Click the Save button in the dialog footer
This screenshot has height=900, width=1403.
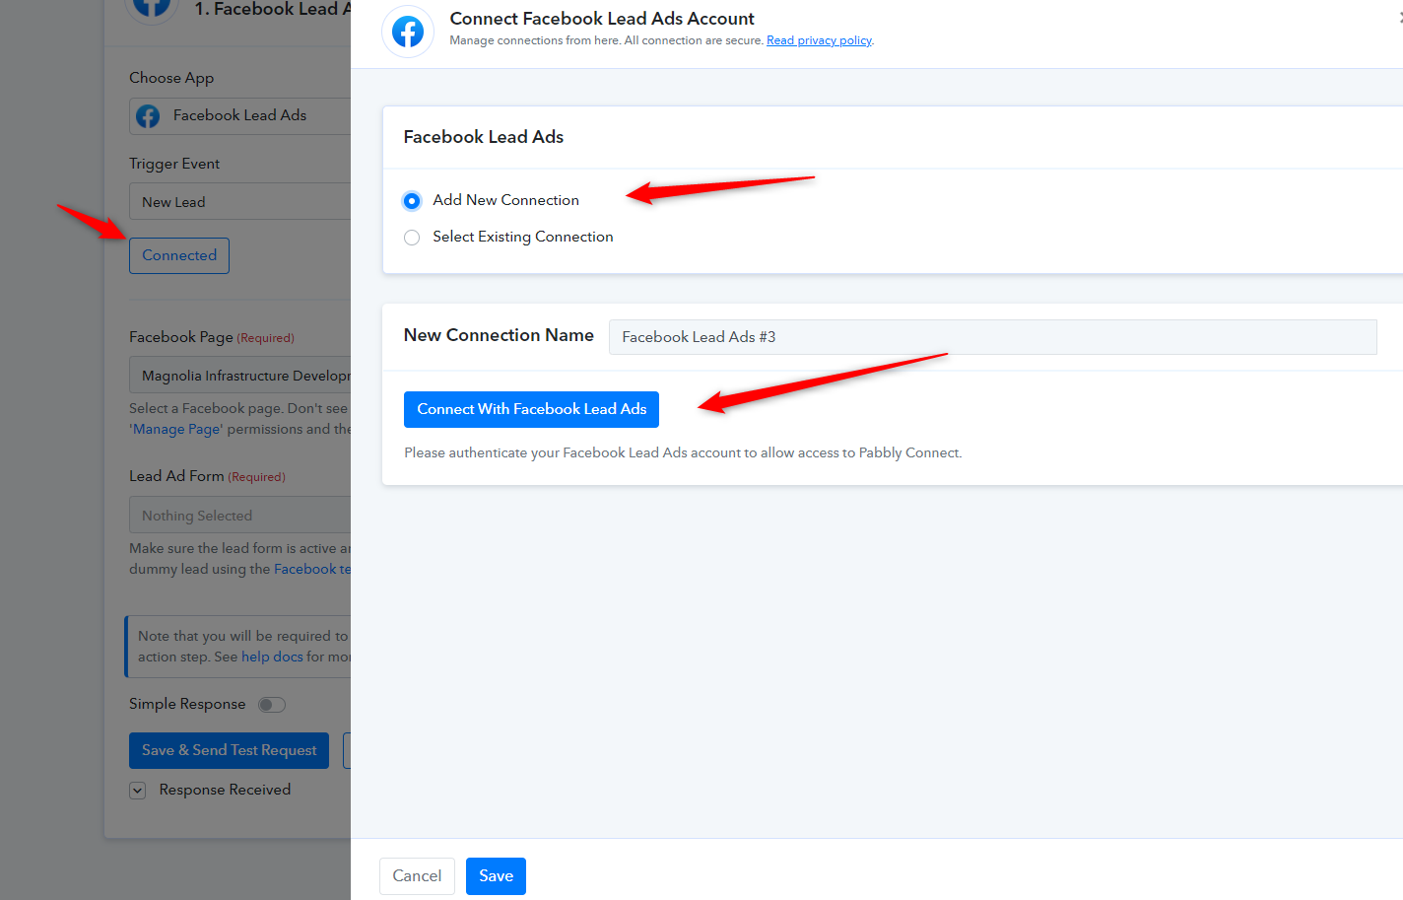tap(496, 876)
